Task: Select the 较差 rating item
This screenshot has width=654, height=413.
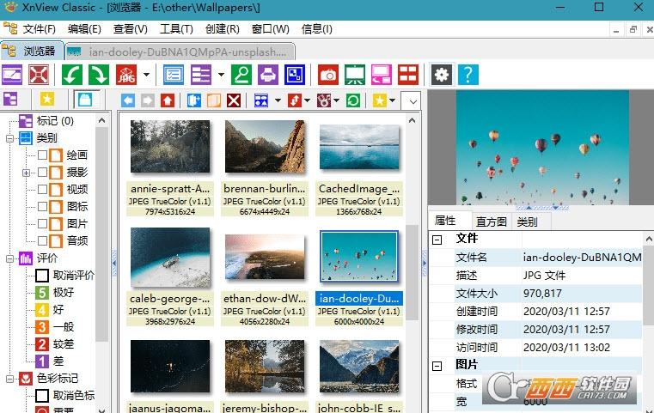Action: [64, 344]
